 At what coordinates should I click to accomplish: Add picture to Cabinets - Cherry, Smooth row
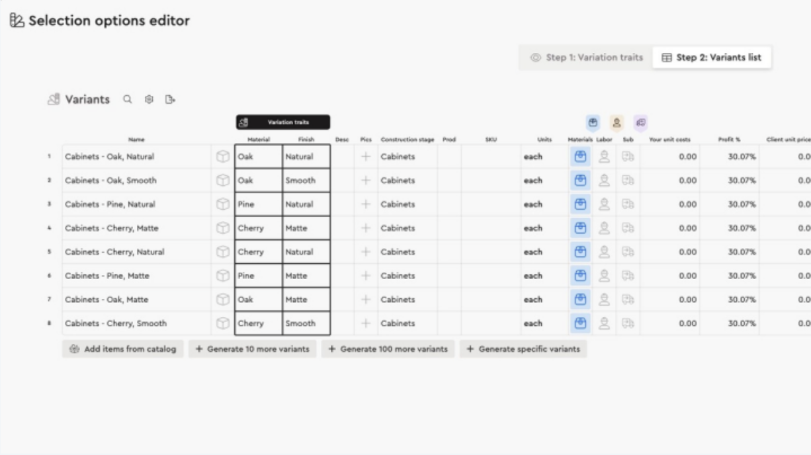pyautogui.click(x=366, y=323)
